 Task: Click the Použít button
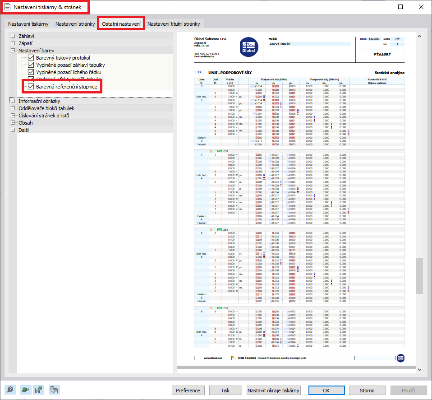coord(408,391)
